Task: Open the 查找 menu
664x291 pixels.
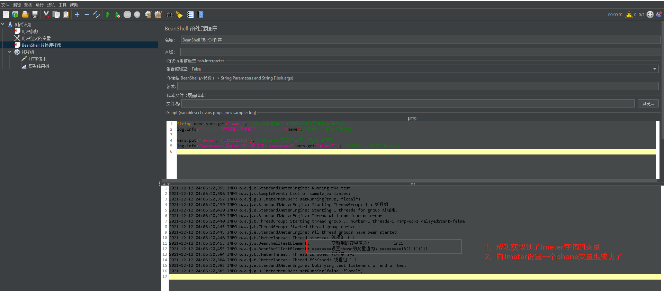Action: pyautogui.click(x=28, y=5)
